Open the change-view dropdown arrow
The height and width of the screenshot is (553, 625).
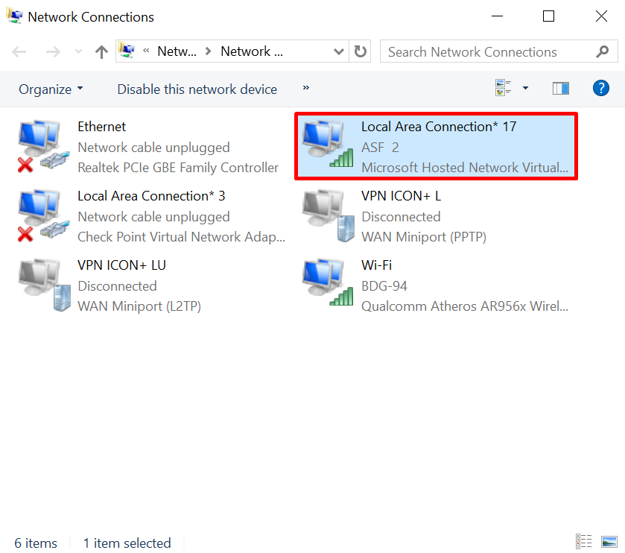pos(526,88)
